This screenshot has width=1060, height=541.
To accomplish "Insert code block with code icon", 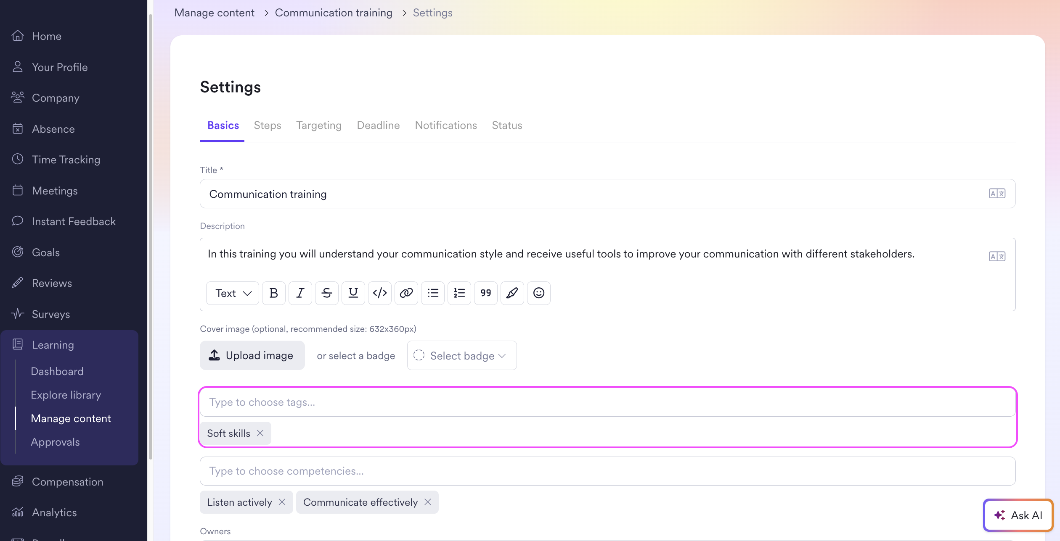I will pos(379,293).
